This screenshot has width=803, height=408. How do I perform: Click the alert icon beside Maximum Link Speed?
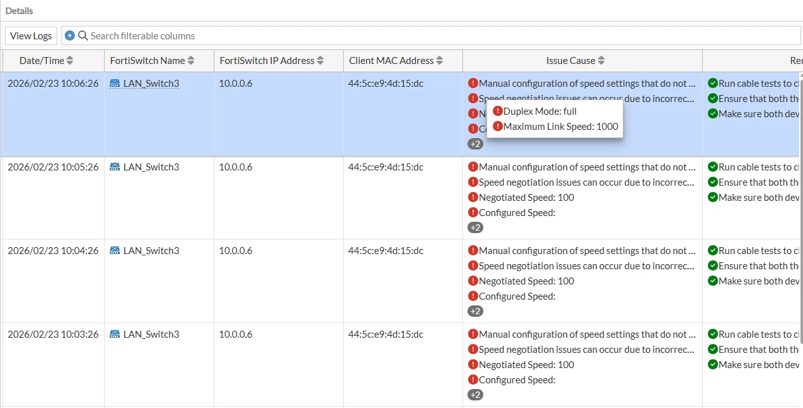coord(497,126)
